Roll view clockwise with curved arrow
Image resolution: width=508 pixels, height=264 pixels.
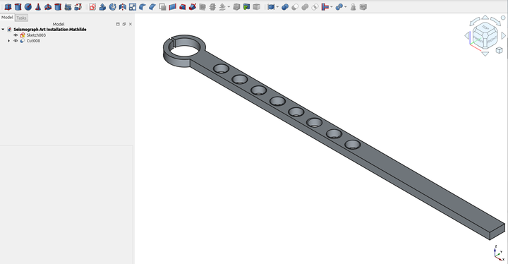(x=496, y=22)
